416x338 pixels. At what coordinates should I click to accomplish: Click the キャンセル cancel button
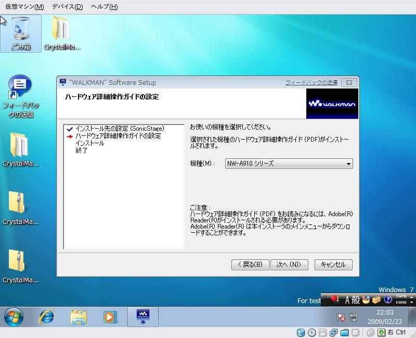[x=333, y=265]
